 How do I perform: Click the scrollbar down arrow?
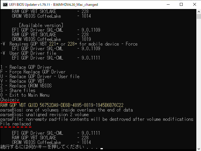coord(198,148)
